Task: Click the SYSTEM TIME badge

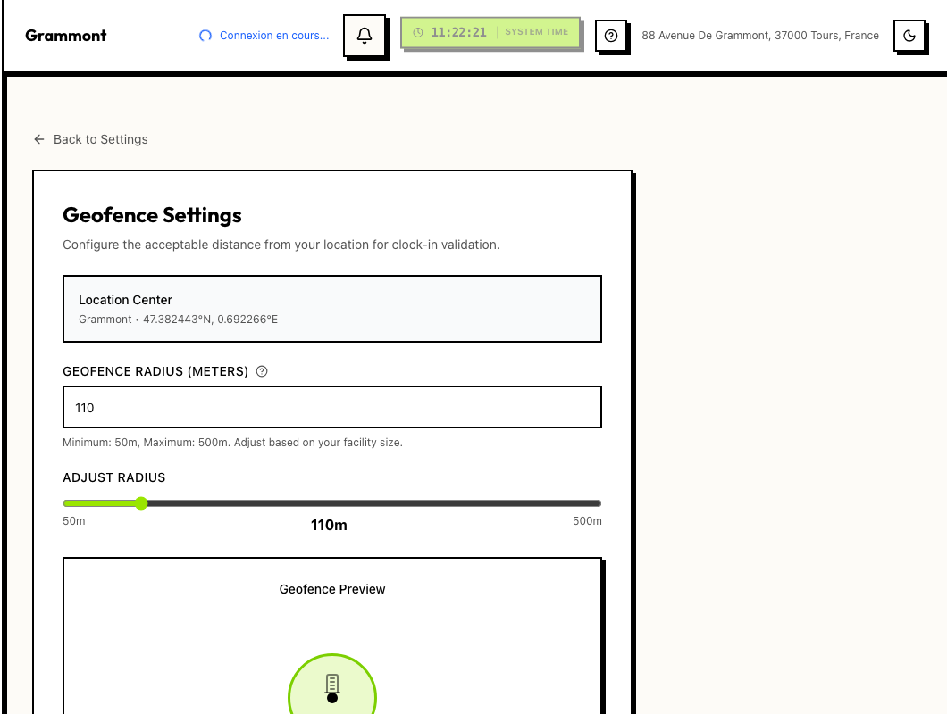Action: coord(536,31)
